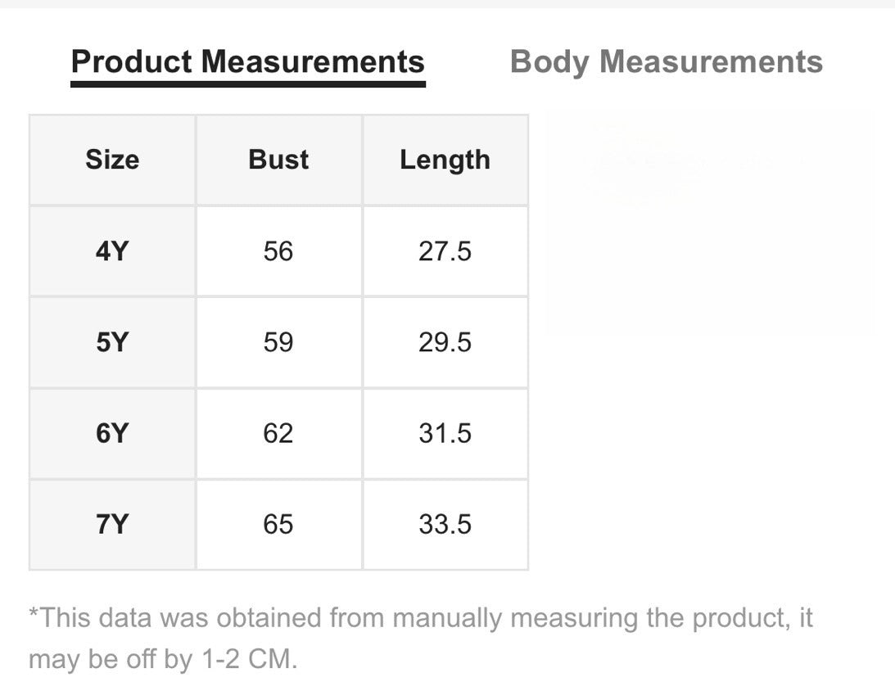Click the 'may be off by 1-2 CM' line
Viewport: 895px width, 700px height.
point(163,659)
